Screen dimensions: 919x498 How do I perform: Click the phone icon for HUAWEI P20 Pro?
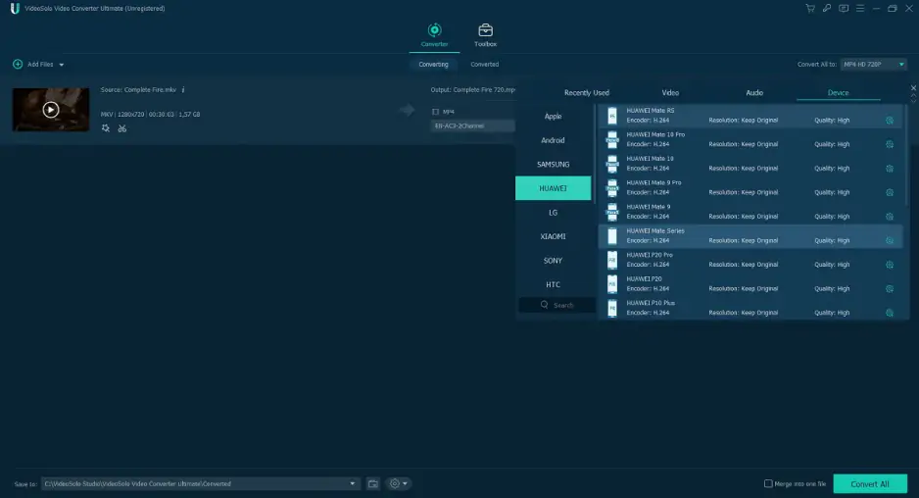pyautogui.click(x=612, y=260)
